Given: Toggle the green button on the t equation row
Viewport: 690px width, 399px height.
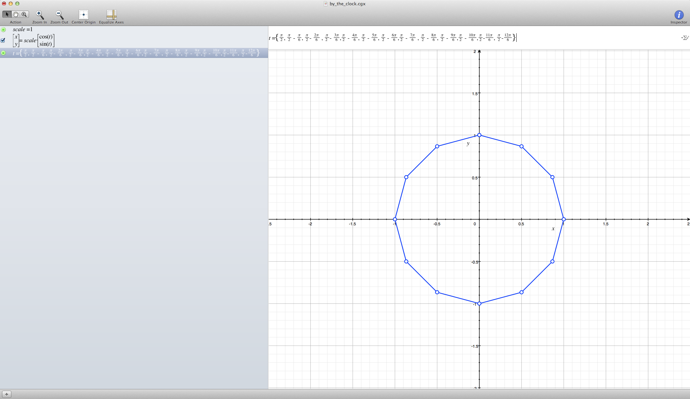Looking at the screenshot, I should click(x=3, y=53).
